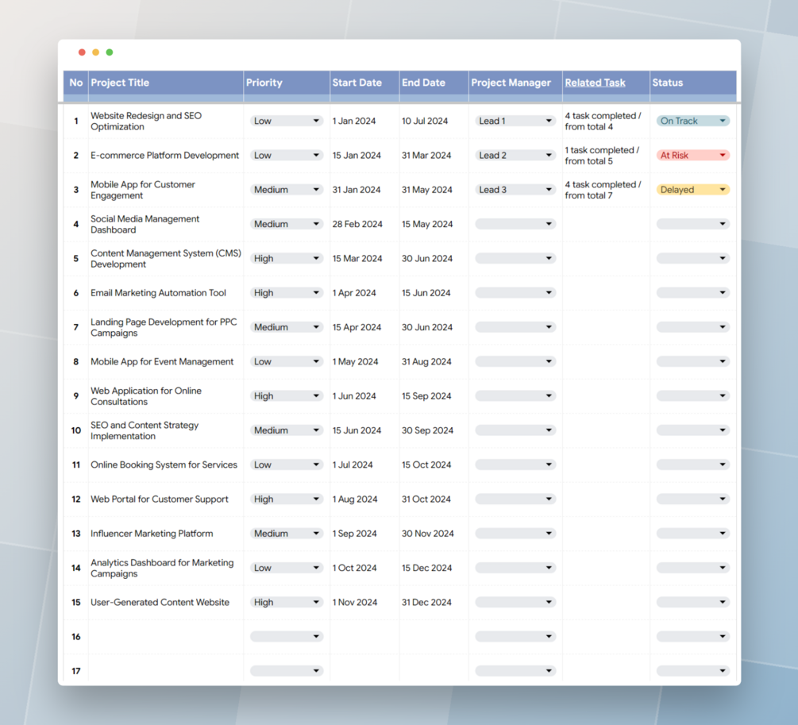Open Medium priority arrow for Influencer Marketing Platform
Image resolution: width=798 pixels, height=725 pixels.
click(x=316, y=533)
